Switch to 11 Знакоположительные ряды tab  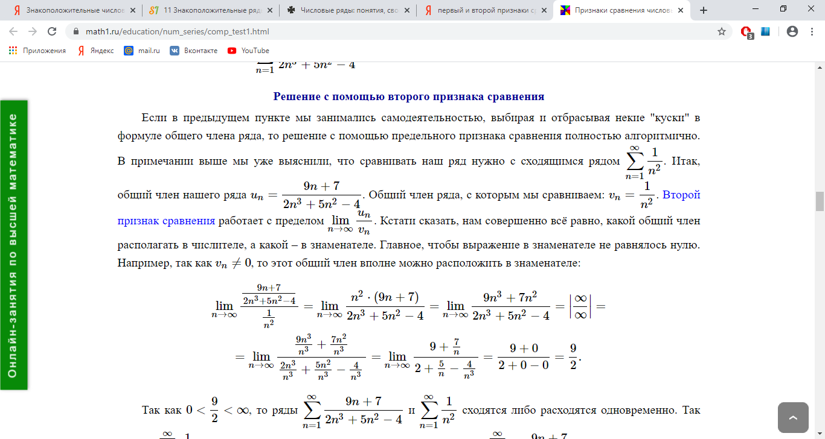(x=211, y=10)
